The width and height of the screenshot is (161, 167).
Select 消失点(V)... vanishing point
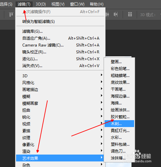point(60,66)
